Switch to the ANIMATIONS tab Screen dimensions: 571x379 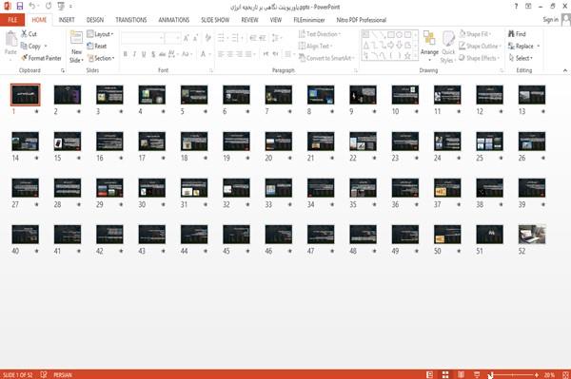(x=174, y=20)
